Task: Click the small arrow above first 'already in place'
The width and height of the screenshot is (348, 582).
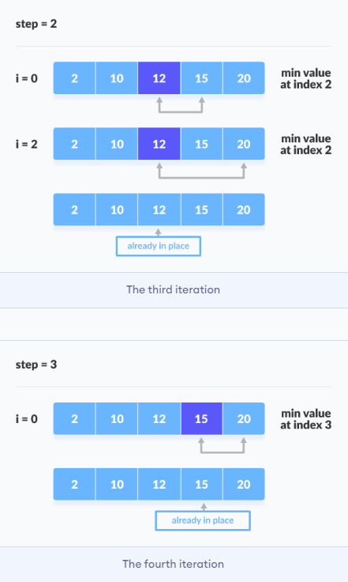Action: pyautogui.click(x=159, y=232)
